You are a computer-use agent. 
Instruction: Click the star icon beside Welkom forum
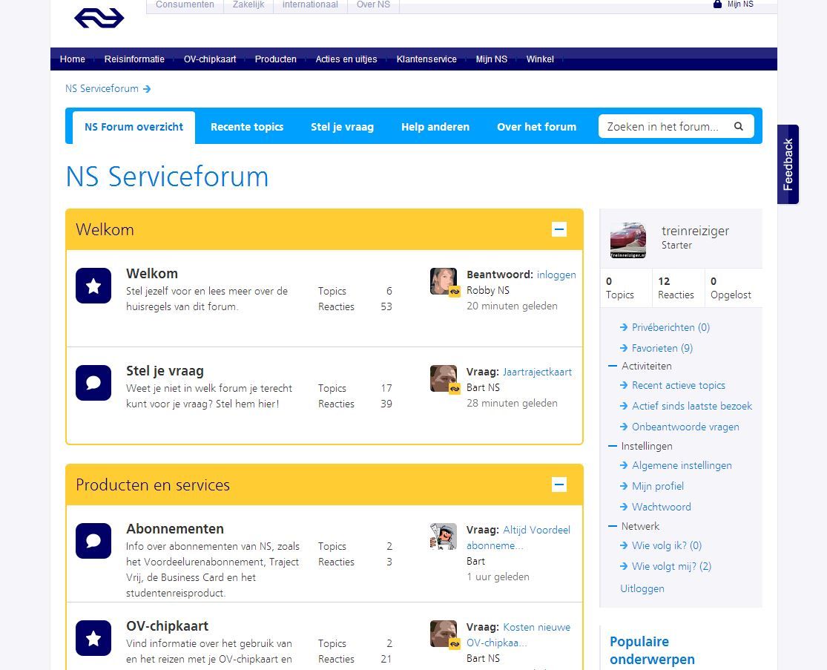(x=93, y=286)
